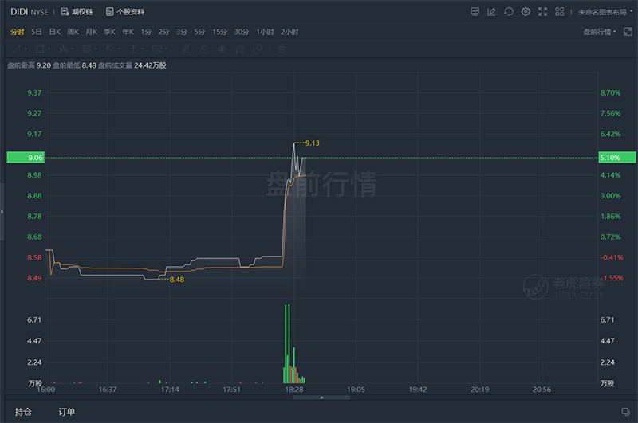Enter fullscreen using the expand arrows icon

coord(543,12)
